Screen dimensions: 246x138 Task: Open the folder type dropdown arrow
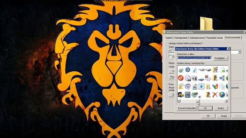click(x=239, y=52)
